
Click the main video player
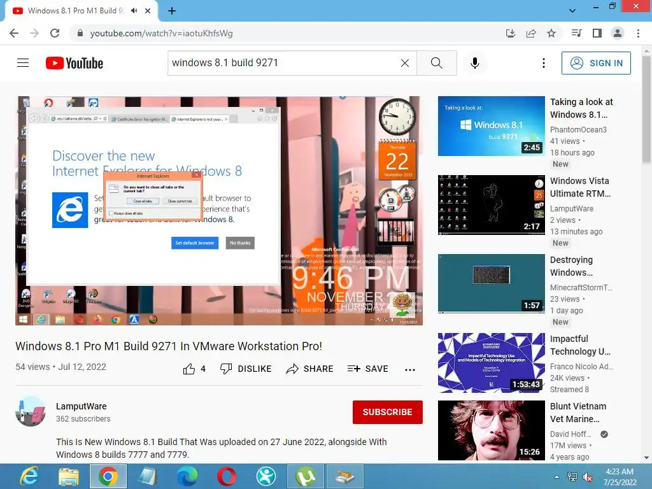click(219, 211)
